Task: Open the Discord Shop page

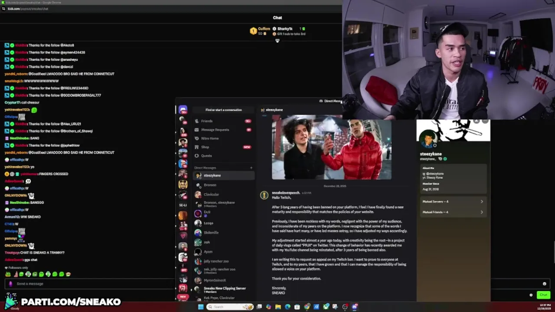Action: (x=223, y=147)
